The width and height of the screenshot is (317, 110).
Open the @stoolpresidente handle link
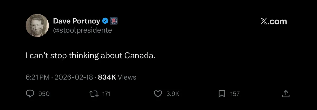pos(82,30)
